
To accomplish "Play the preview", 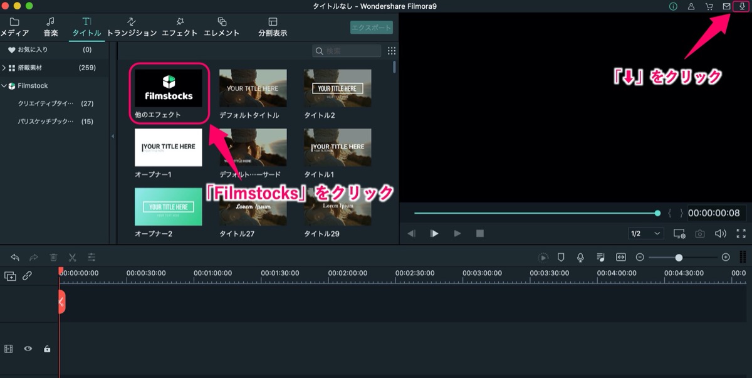I will click(x=457, y=233).
